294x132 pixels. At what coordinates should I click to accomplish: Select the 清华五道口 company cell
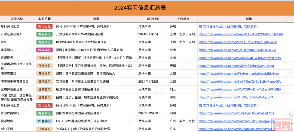click(17, 73)
